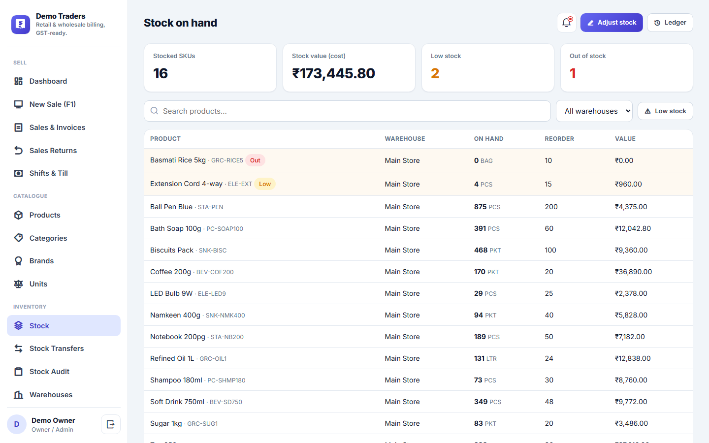Click the Sales Returns arrow icon
The image size is (709, 443).
19,151
